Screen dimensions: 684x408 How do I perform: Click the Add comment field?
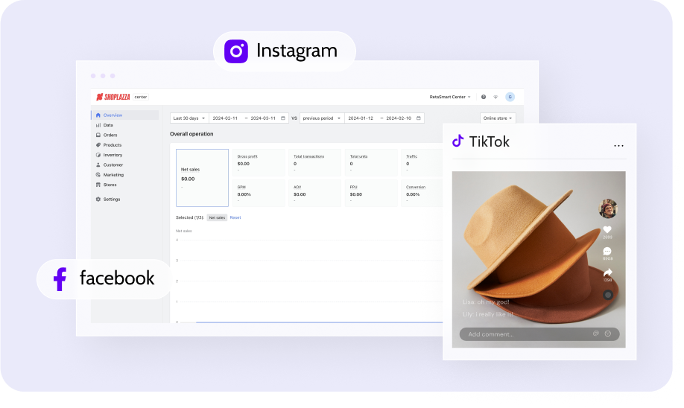tap(539, 334)
